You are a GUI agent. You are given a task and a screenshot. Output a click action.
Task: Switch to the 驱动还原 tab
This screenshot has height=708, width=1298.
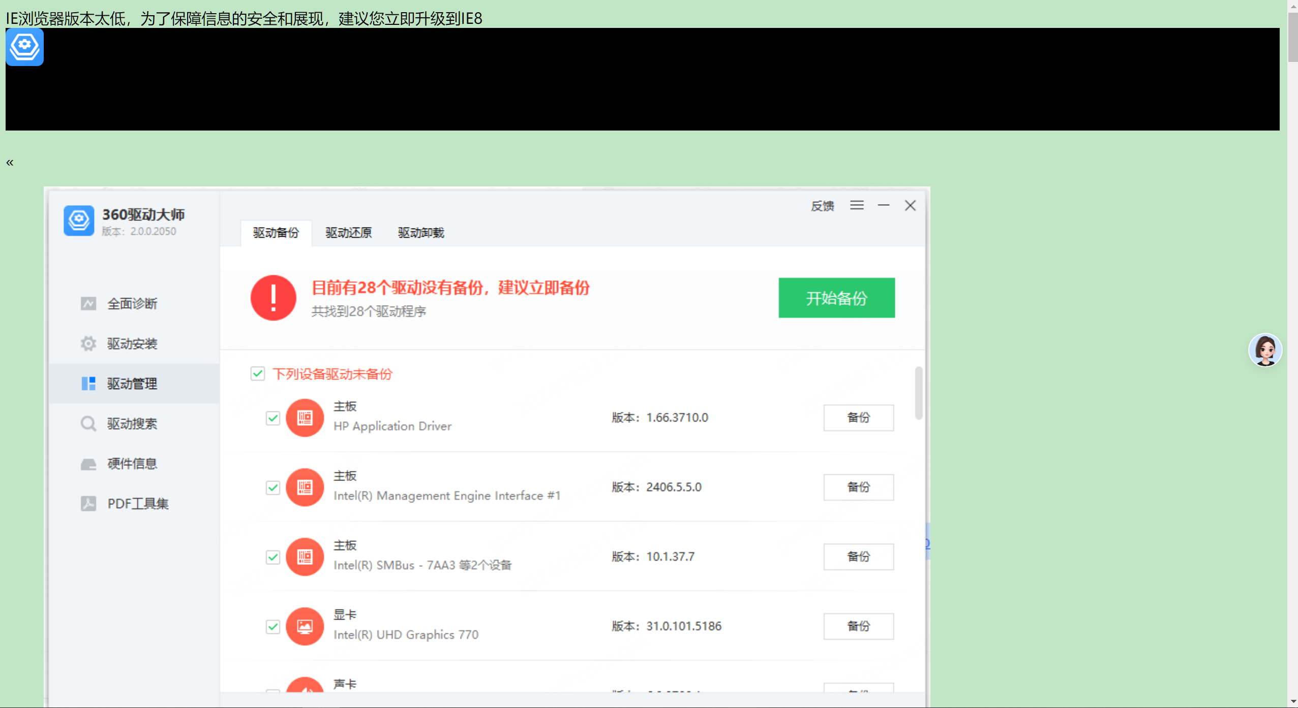[x=348, y=233]
